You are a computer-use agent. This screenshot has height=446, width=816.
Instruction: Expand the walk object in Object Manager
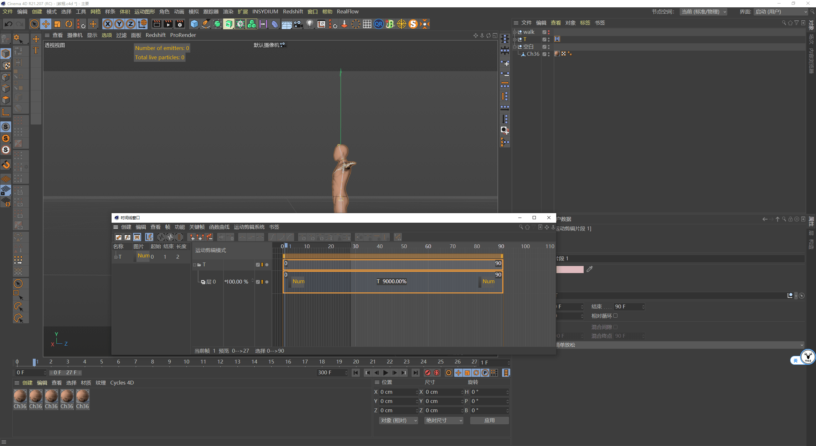514,32
